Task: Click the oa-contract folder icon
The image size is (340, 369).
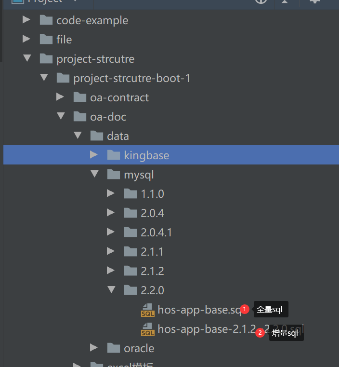Action: 80,97
